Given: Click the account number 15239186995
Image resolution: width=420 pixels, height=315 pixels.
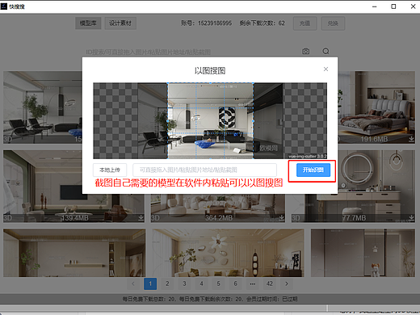Looking at the screenshot, I should pyautogui.click(x=215, y=23).
